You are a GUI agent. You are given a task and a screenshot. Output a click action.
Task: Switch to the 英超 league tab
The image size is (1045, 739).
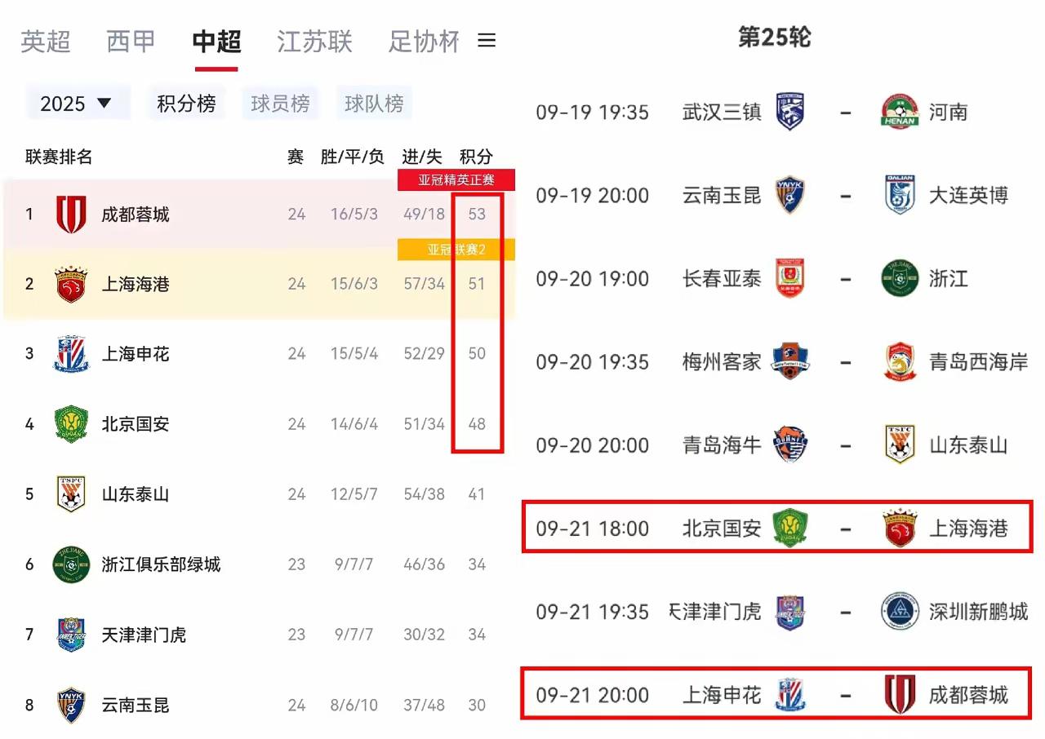[x=46, y=41]
